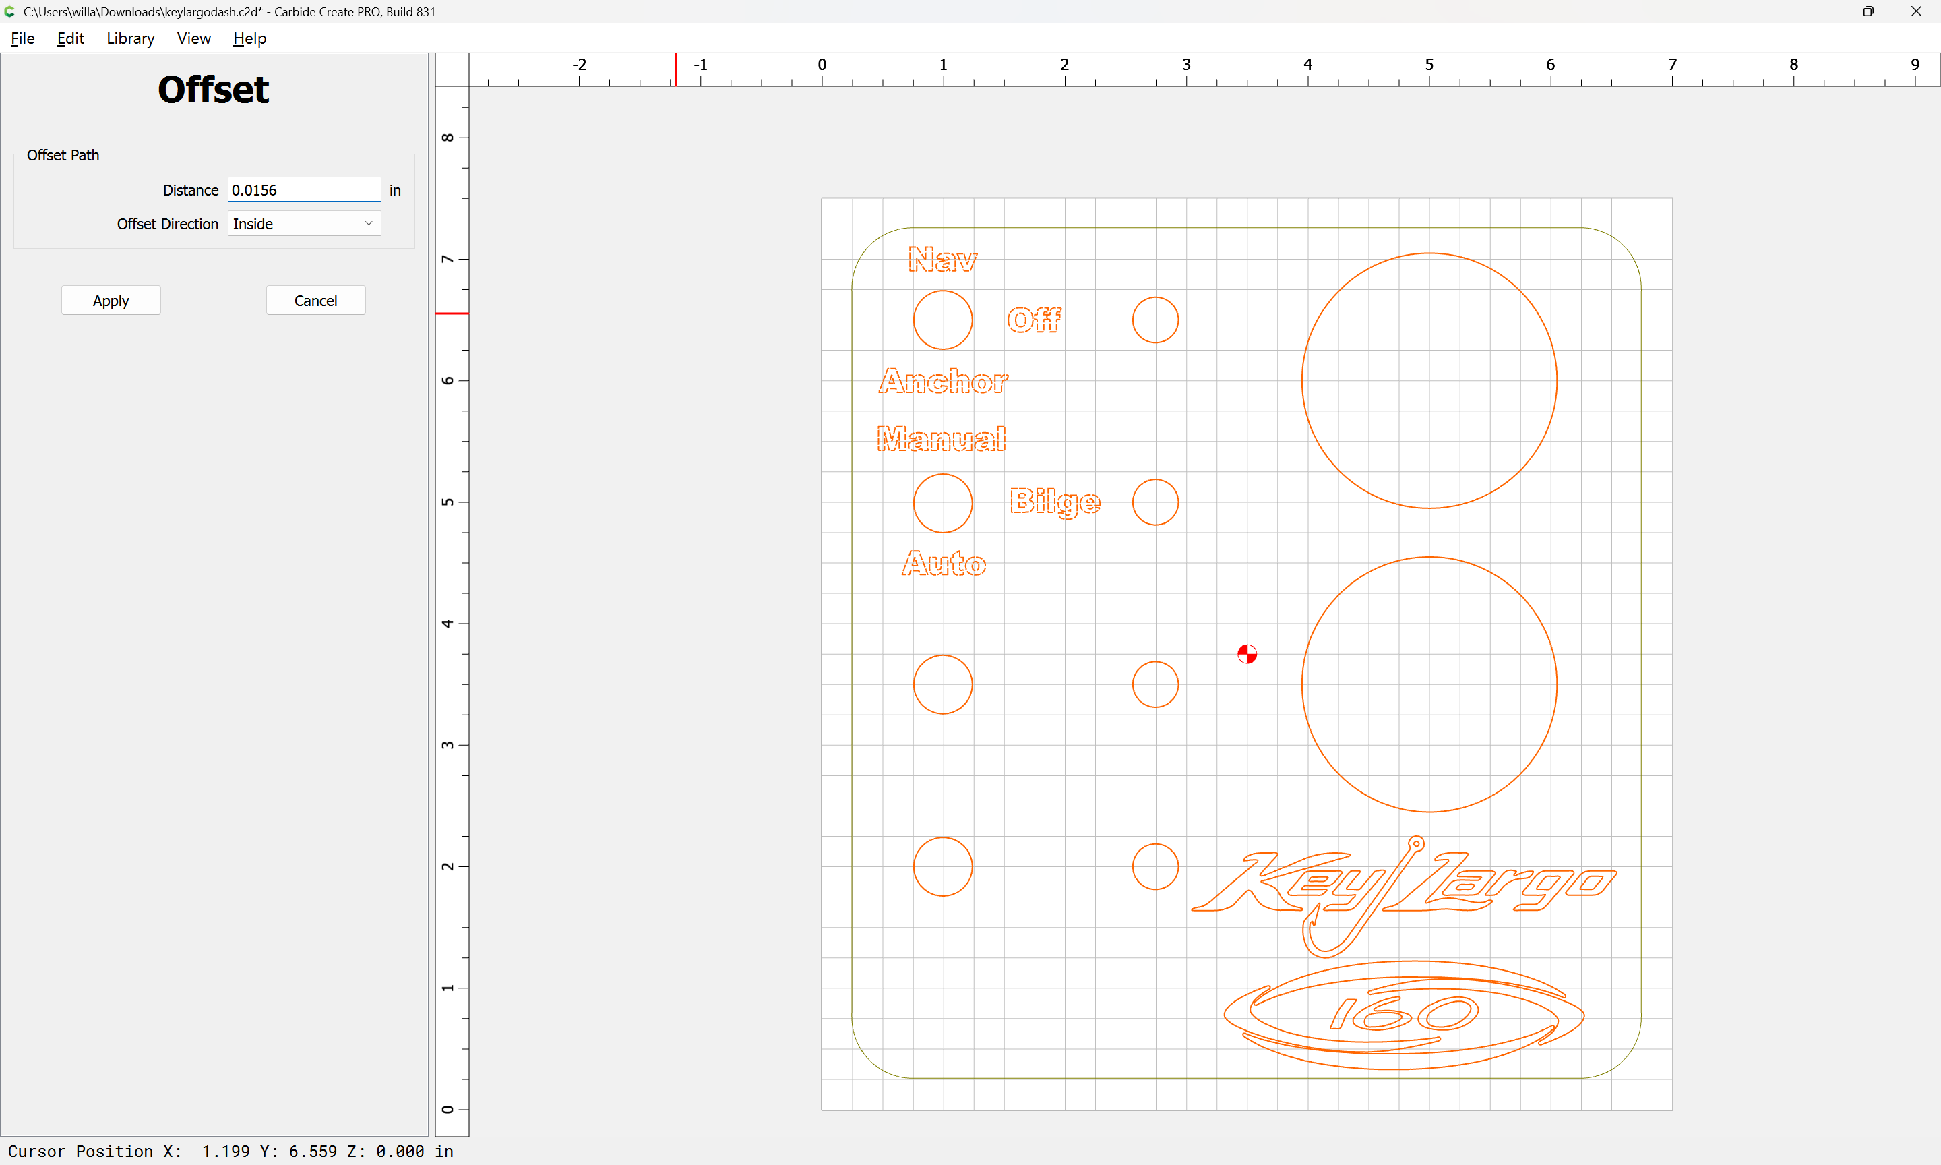Click the Carbide Create app icon in title bar
The image size is (1941, 1165).
point(10,11)
